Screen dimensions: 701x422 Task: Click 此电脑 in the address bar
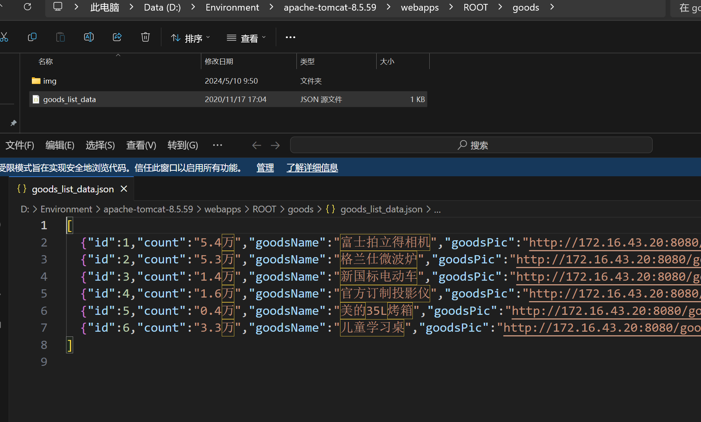coord(105,7)
